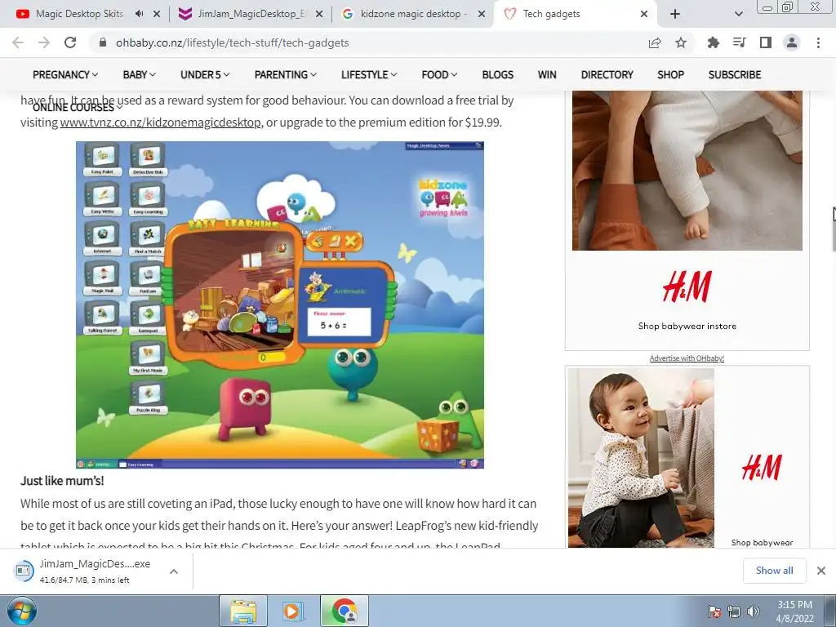
Task: Open the volume speaker tray icon
Action: [754, 611]
